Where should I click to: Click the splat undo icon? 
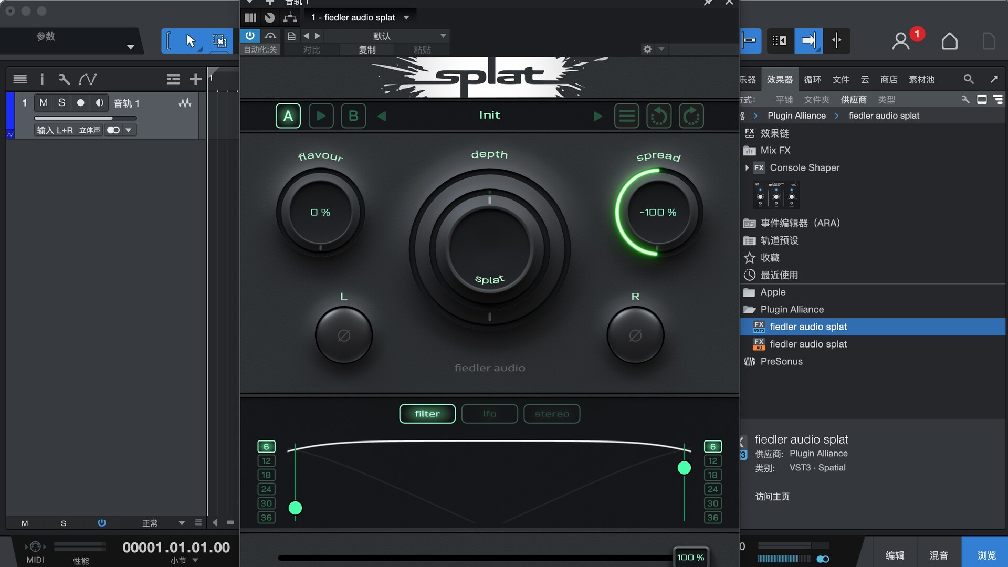click(659, 115)
